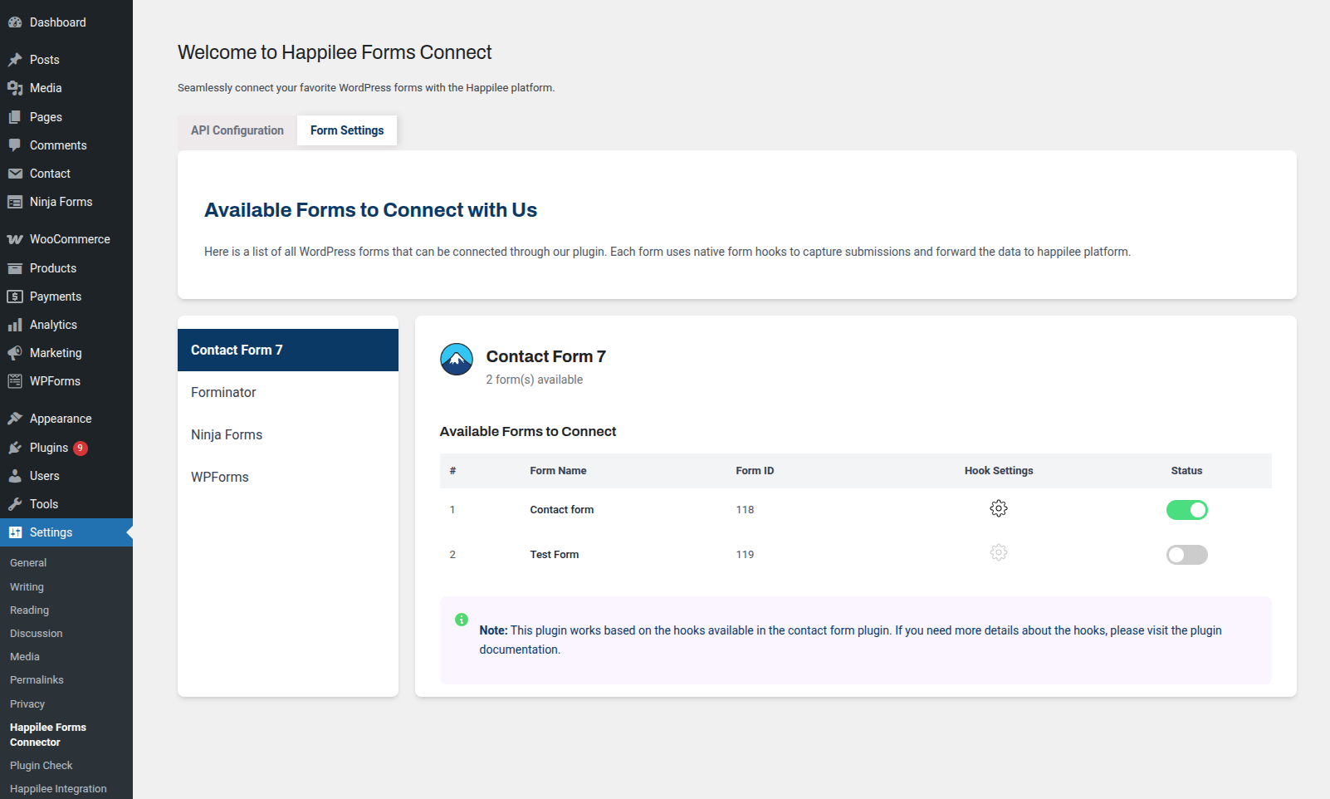Screen dimensions: 1330x799
Task: Select the Media library icon
Action: (16, 88)
